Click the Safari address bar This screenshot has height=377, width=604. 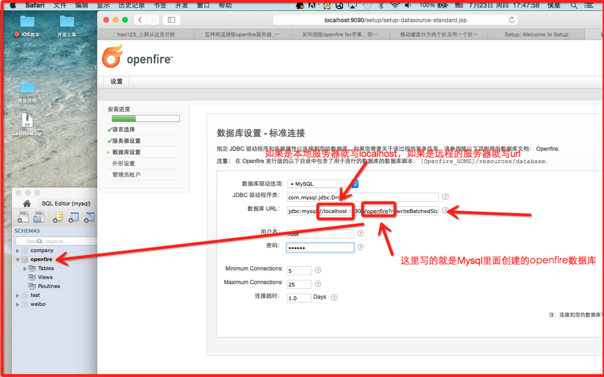point(395,20)
